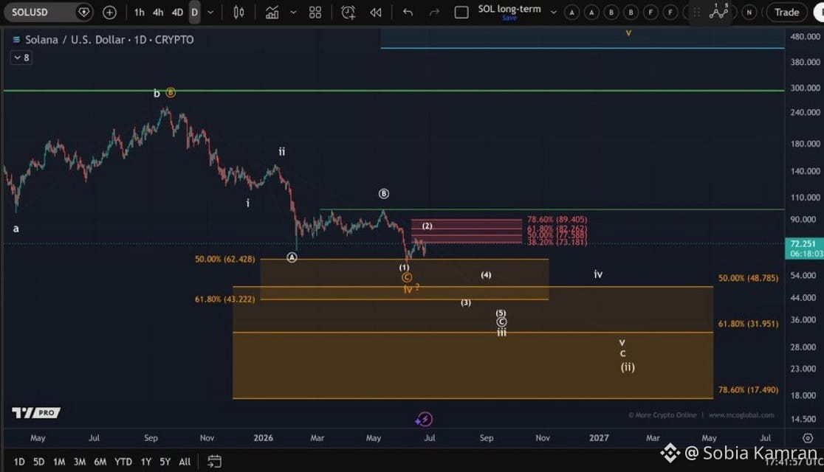Open the go-to-date calendar icon

pos(214,462)
